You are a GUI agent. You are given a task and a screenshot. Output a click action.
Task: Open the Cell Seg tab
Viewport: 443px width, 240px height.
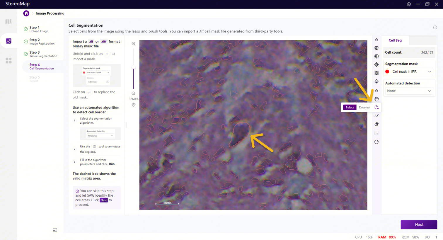(x=395, y=40)
